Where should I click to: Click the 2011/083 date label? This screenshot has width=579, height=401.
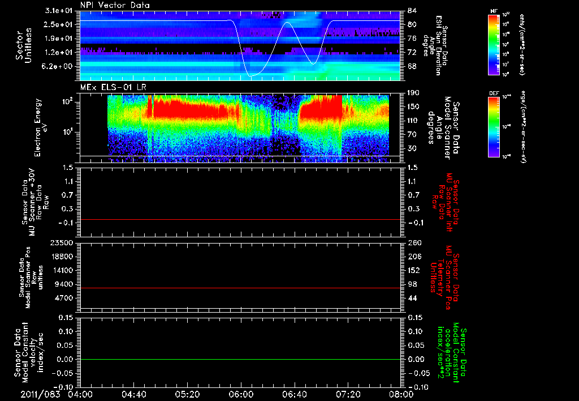(x=40, y=394)
